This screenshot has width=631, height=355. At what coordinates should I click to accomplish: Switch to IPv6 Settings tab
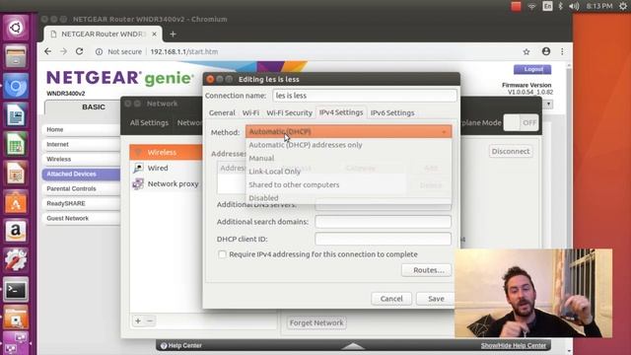point(392,112)
